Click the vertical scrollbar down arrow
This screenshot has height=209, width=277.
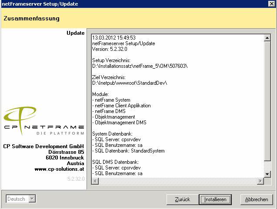pos(267,174)
